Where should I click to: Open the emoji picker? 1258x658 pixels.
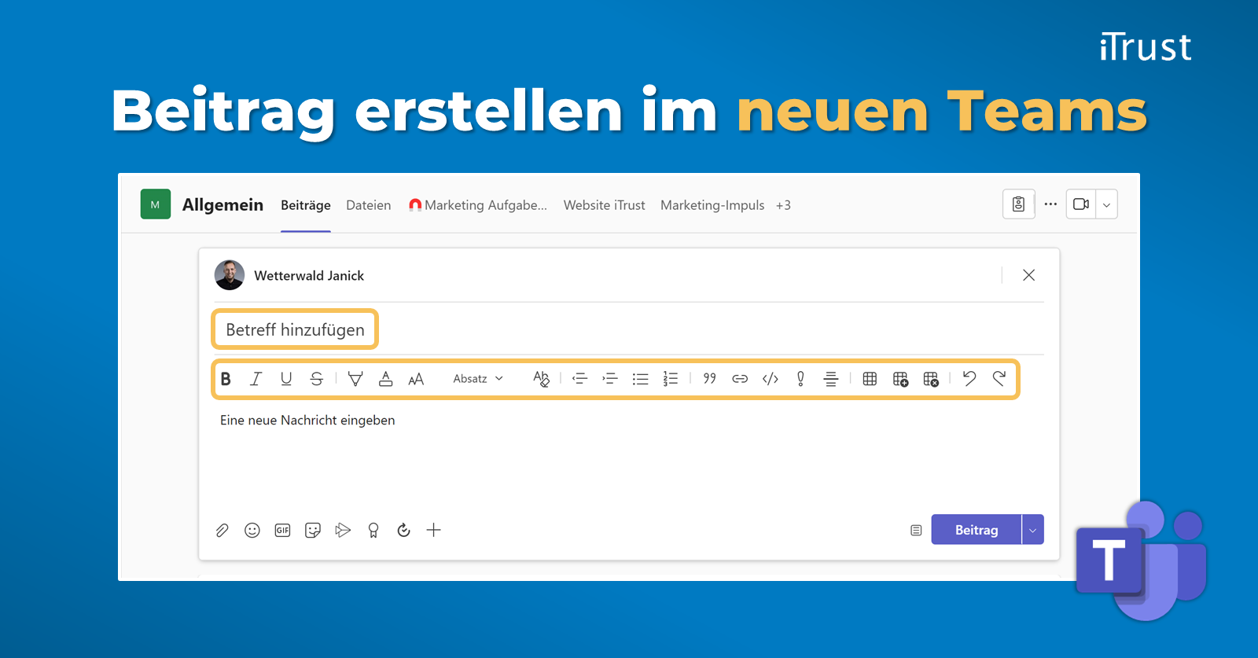(x=252, y=531)
